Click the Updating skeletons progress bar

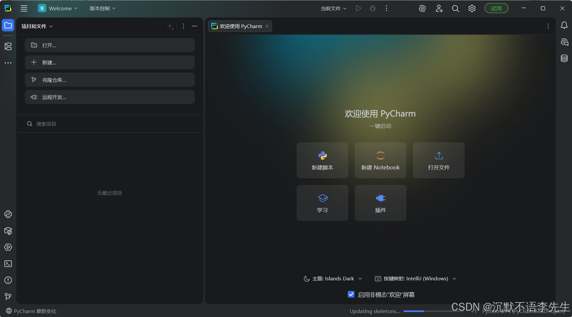coord(433,311)
